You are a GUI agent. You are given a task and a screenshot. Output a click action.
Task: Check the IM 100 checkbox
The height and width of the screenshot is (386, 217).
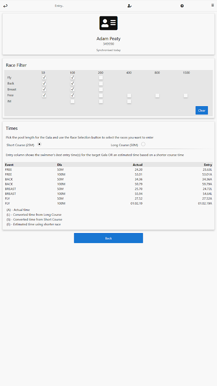click(72, 101)
